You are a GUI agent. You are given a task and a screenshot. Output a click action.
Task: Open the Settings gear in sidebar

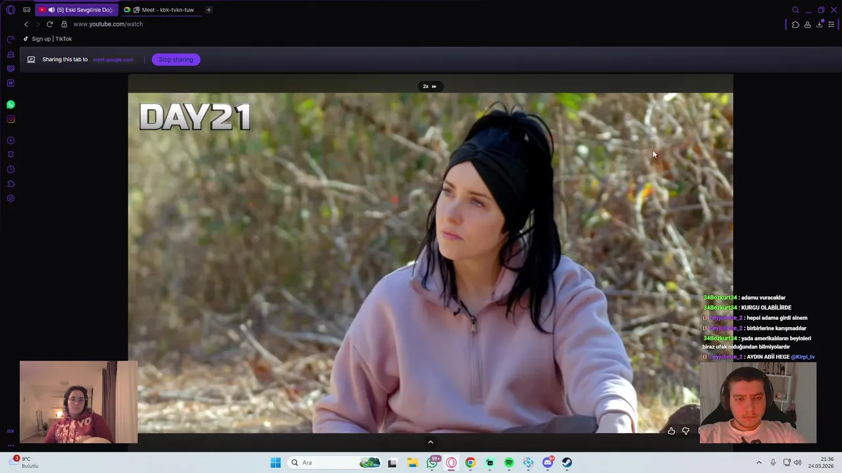11,198
